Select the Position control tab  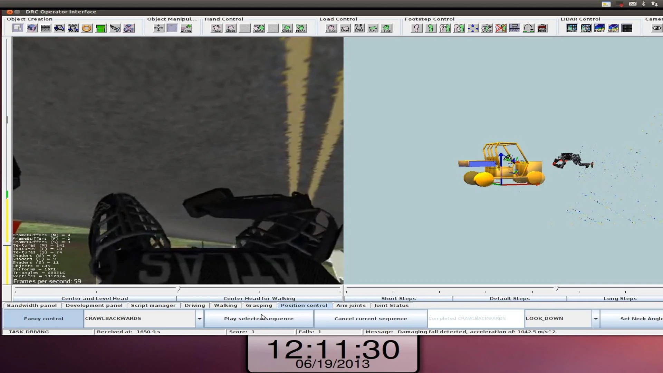click(304, 305)
